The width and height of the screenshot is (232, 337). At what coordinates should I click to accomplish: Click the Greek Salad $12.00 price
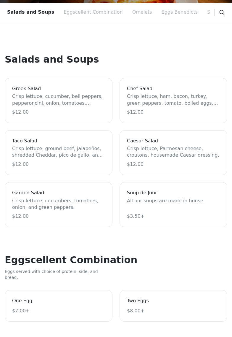point(20,112)
